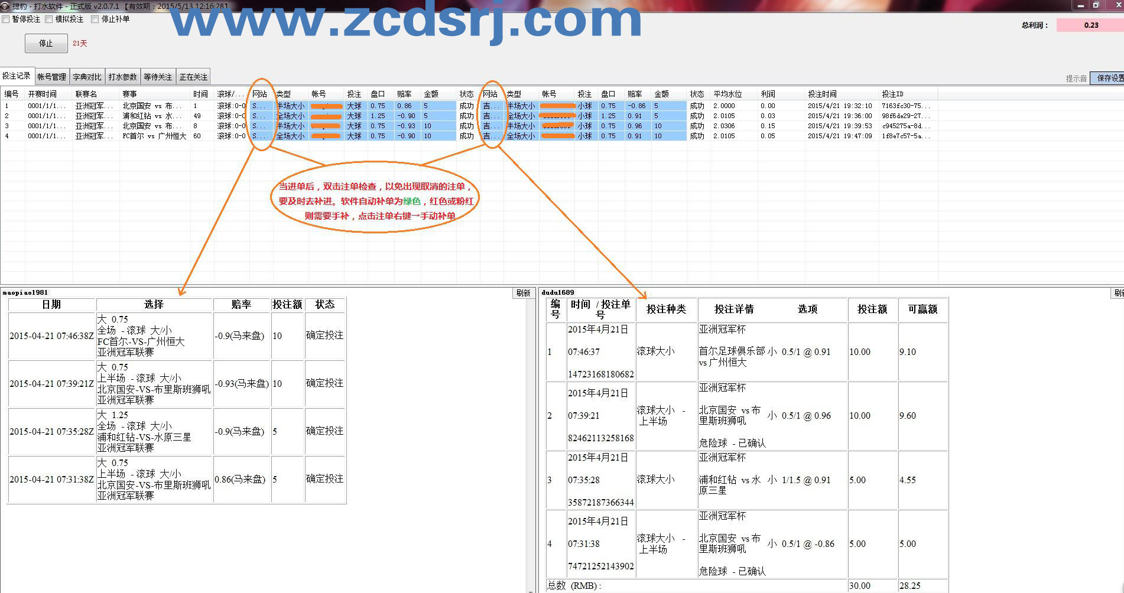Toggle the 模拟投注 checkbox
Viewport: 1124px width, 593px height.
[x=49, y=19]
